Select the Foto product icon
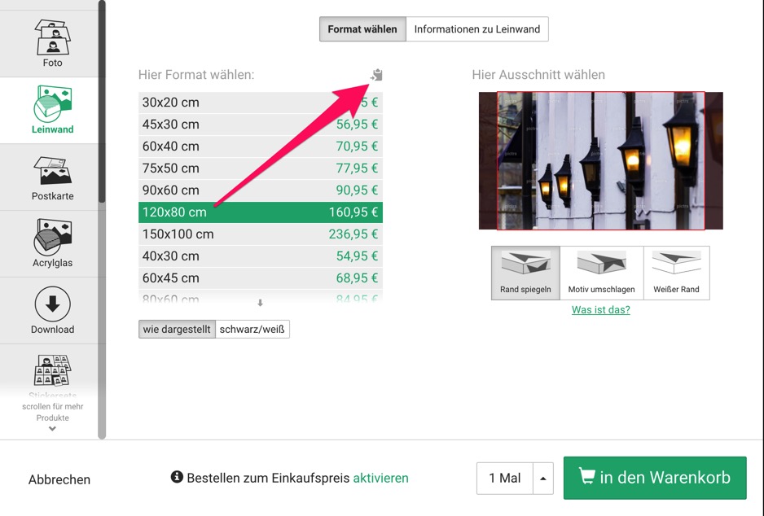764x516 pixels. tap(52, 37)
